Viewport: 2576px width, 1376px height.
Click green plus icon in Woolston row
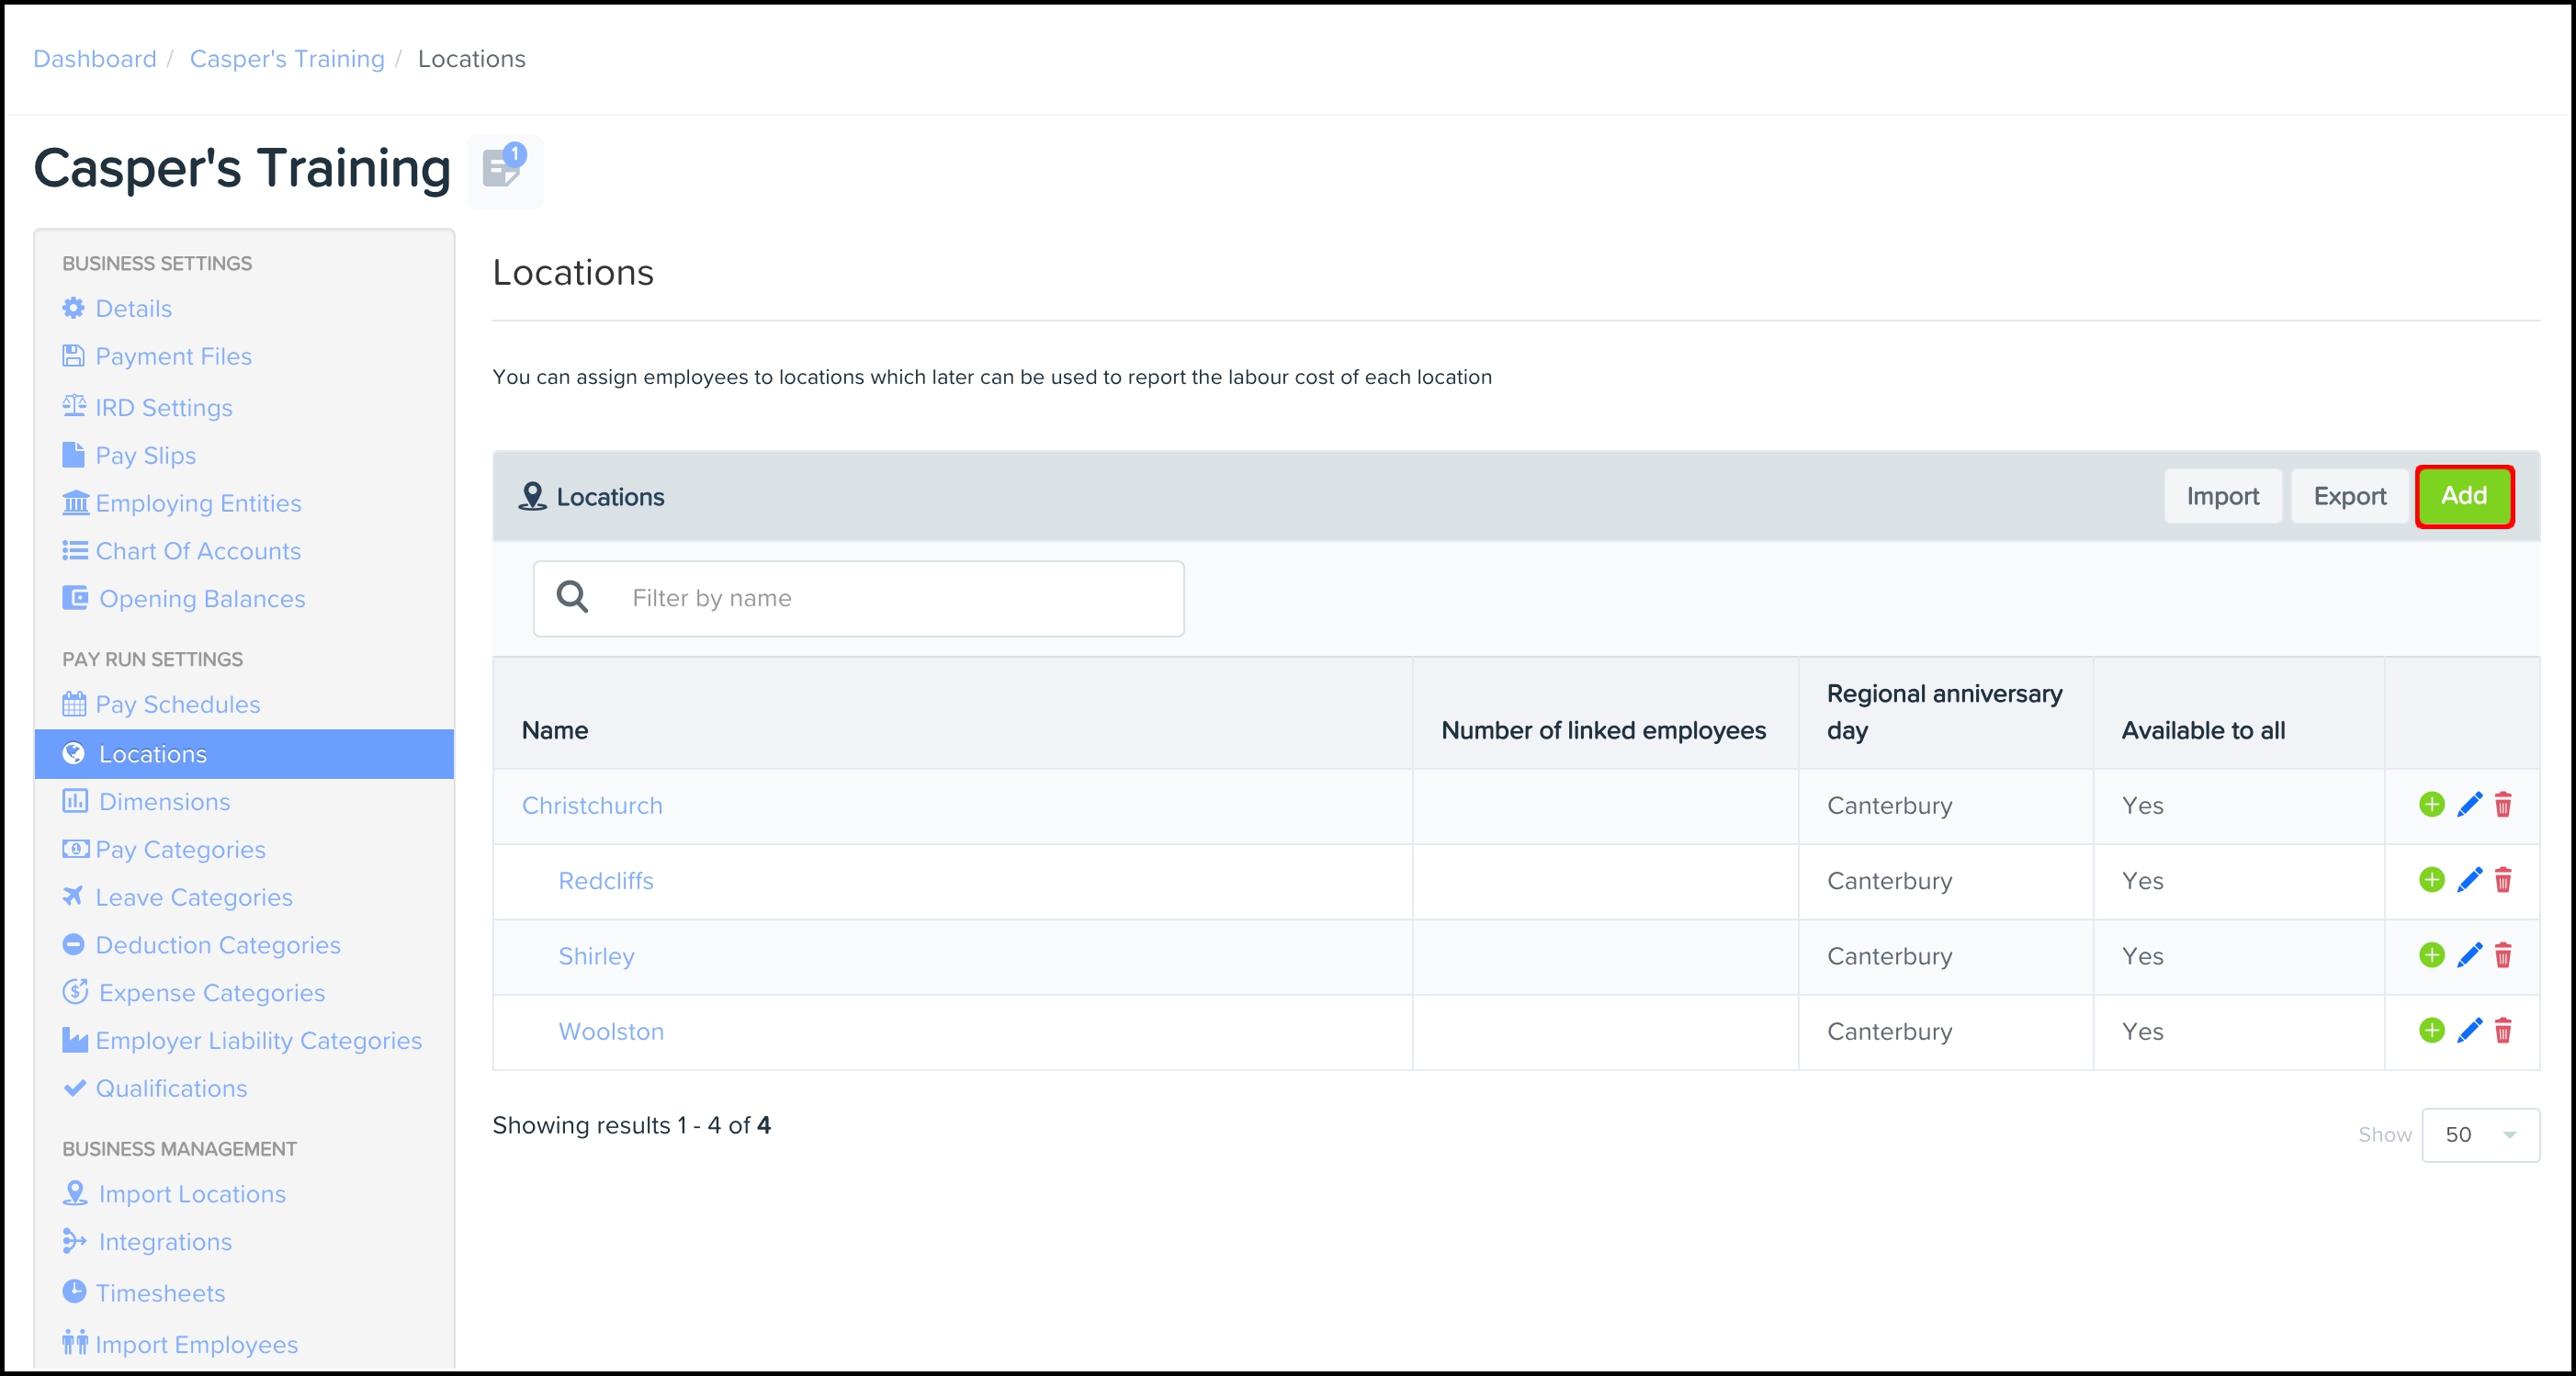tap(2431, 1031)
